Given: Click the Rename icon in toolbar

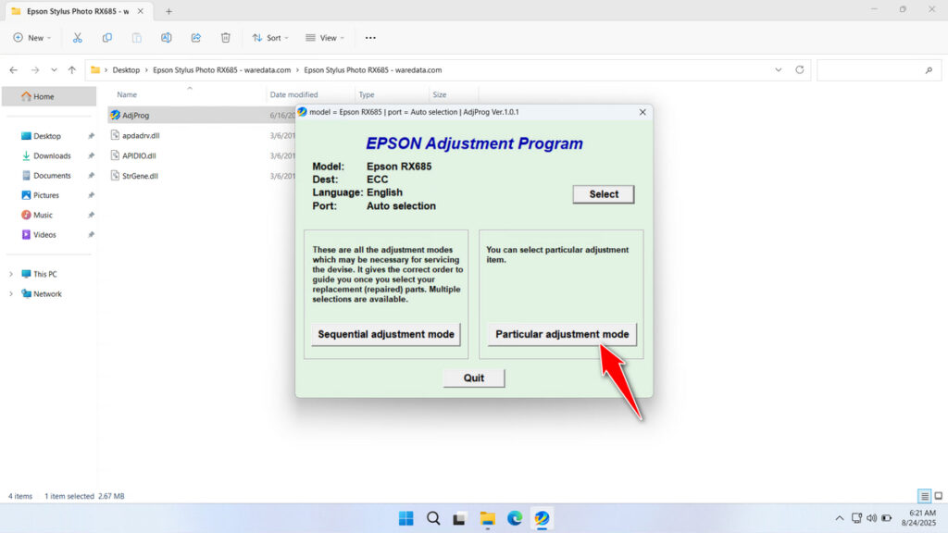Looking at the screenshot, I should pyautogui.click(x=167, y=37).
